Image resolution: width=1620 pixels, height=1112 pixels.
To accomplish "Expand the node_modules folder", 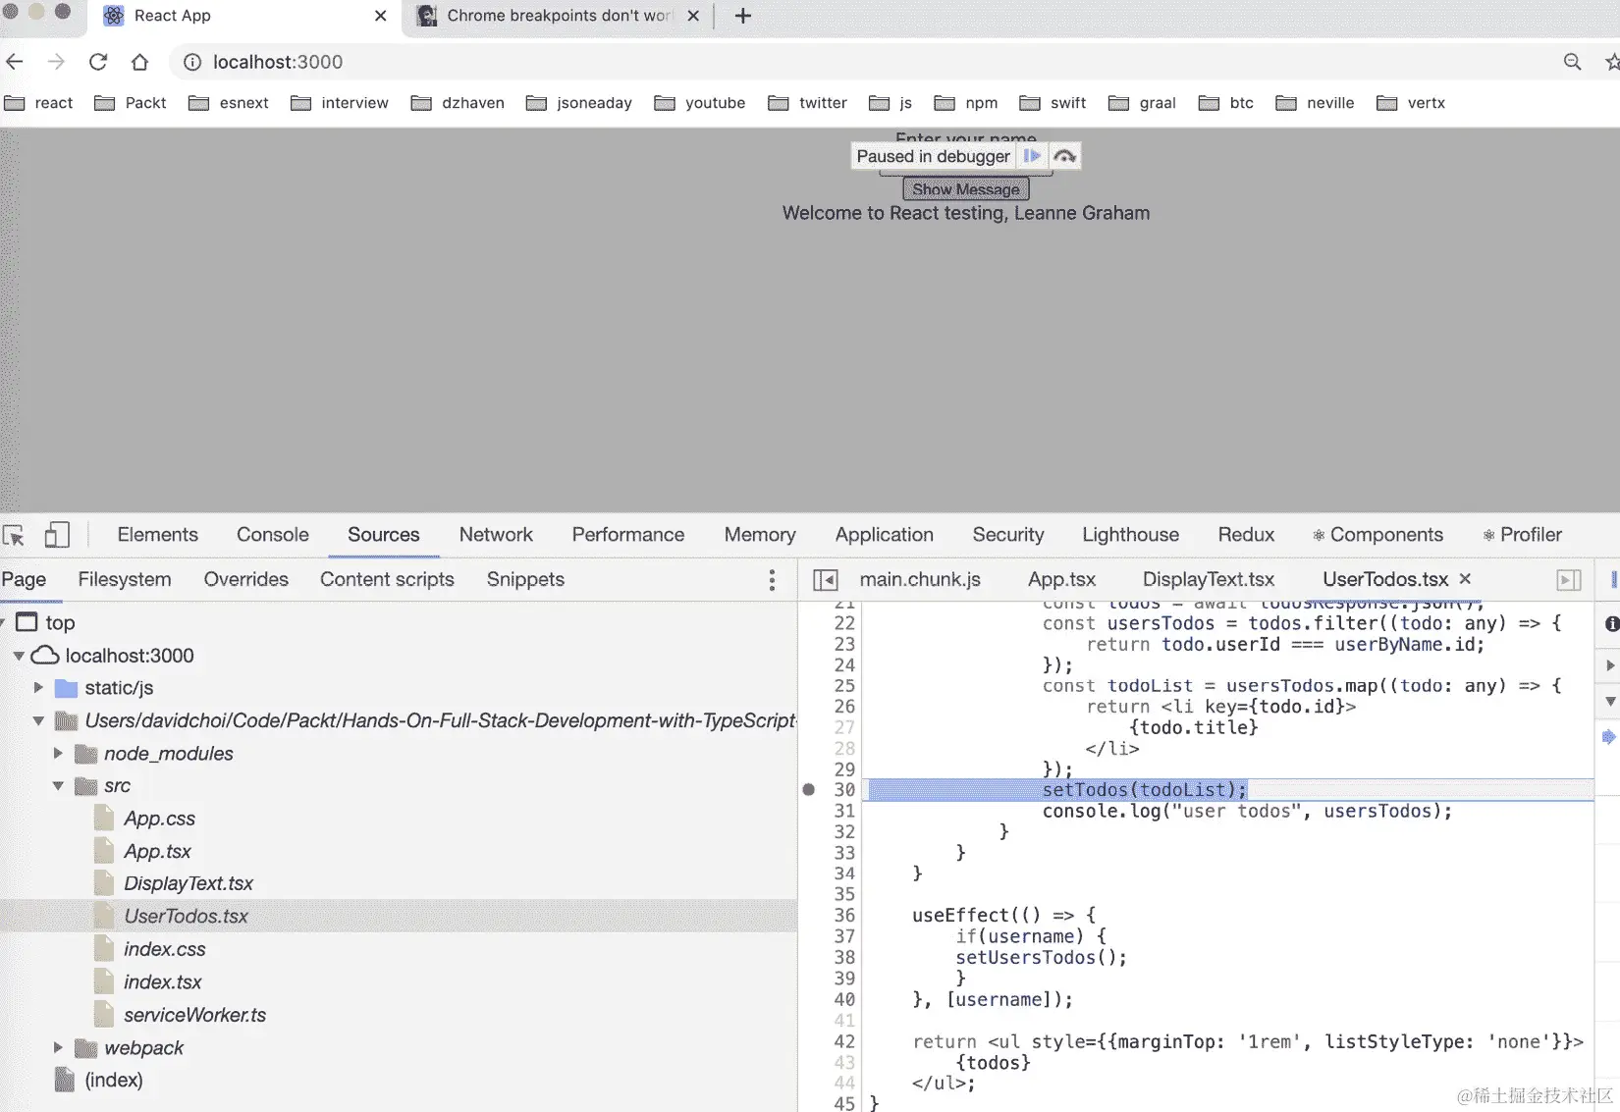I will pos(58,754).
